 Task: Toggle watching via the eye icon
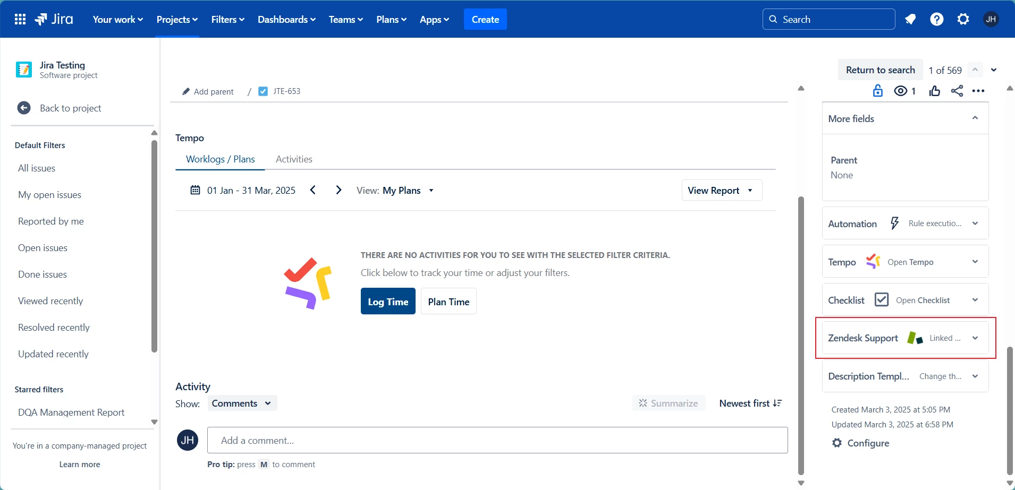(900, 91)
